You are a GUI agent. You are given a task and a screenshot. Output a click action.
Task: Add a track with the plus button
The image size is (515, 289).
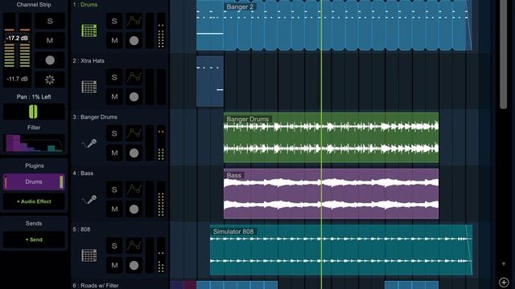click(504, 282)
